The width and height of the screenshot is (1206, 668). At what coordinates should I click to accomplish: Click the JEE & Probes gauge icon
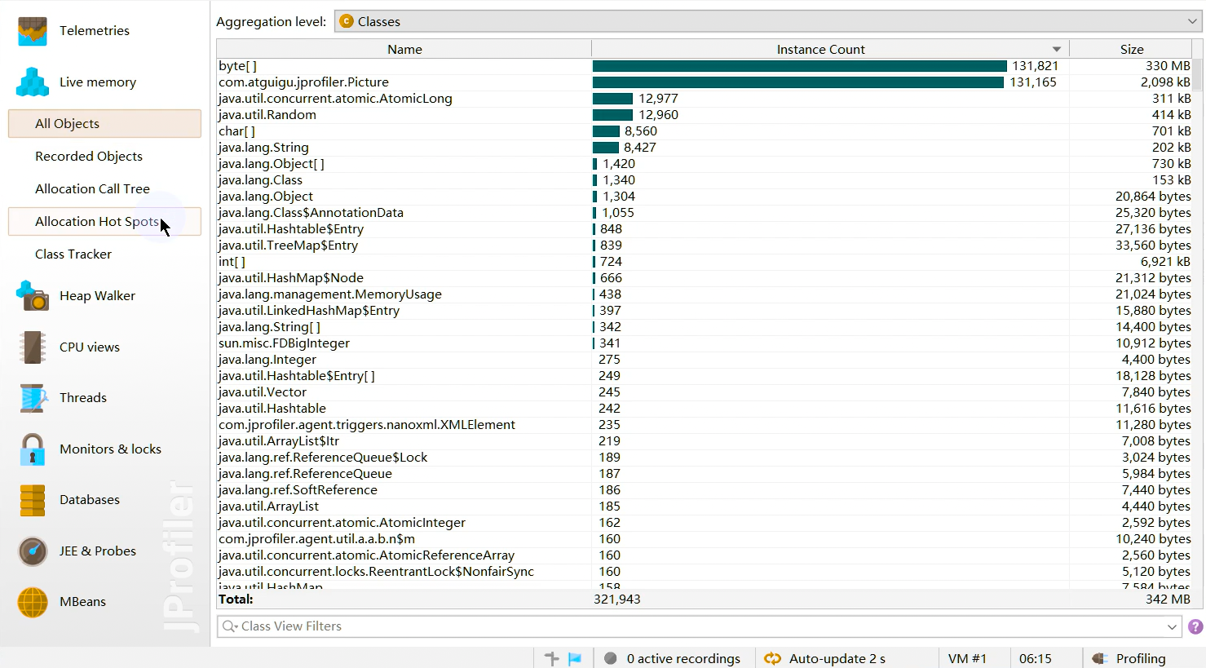33,551
